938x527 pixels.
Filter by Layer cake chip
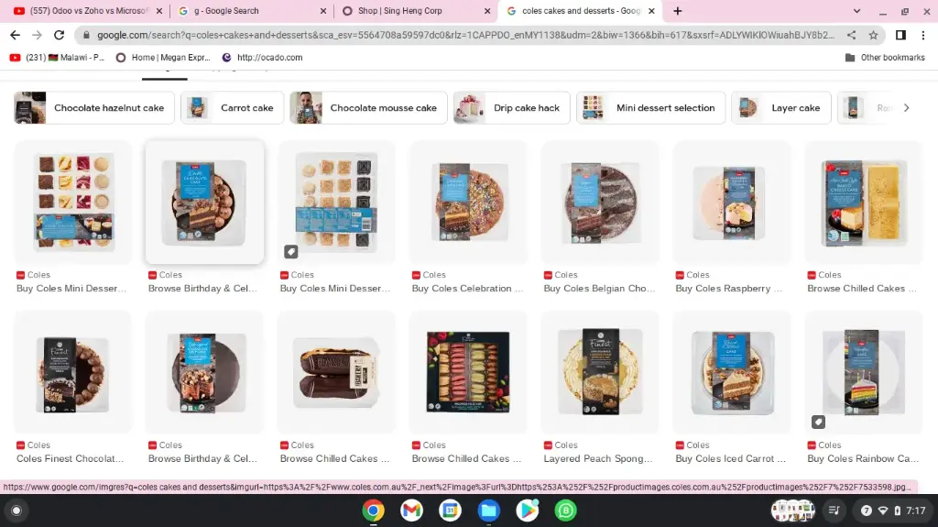pyautogui.click(x=781, y=108)
